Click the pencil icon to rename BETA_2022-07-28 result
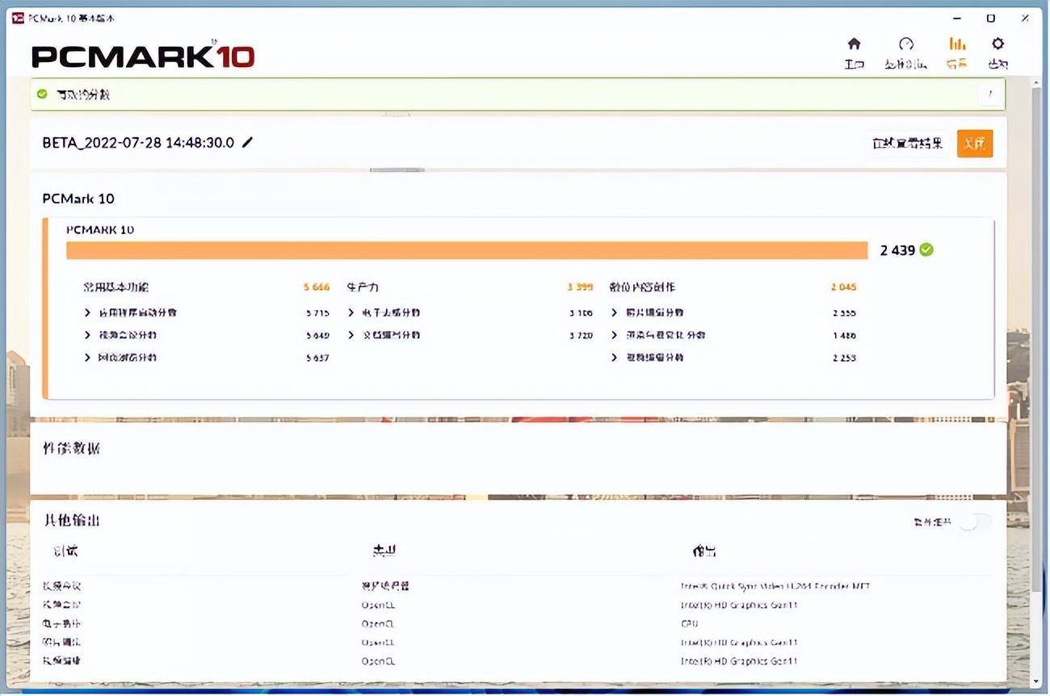The image size is (1050, 696). [x=248, y=142]
